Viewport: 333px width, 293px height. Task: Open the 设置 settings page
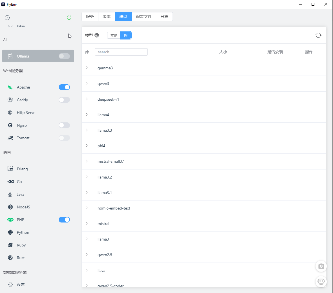point(38,285)
